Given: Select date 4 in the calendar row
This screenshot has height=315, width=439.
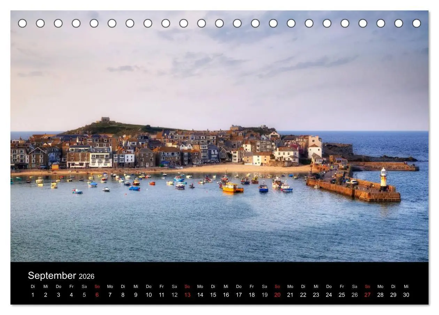Looking at the screenshot, I should click(x=71, y=295).
